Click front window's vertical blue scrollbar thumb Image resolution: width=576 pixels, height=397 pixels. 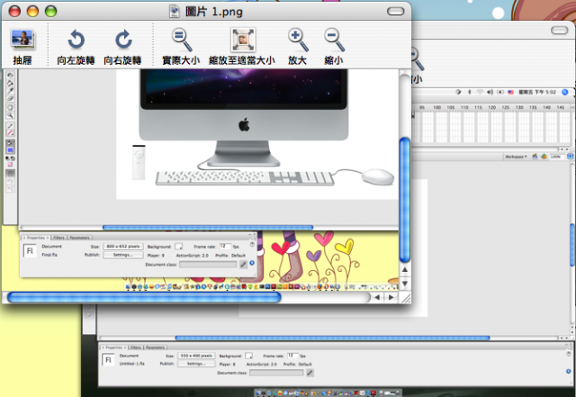tap(404, 201)
